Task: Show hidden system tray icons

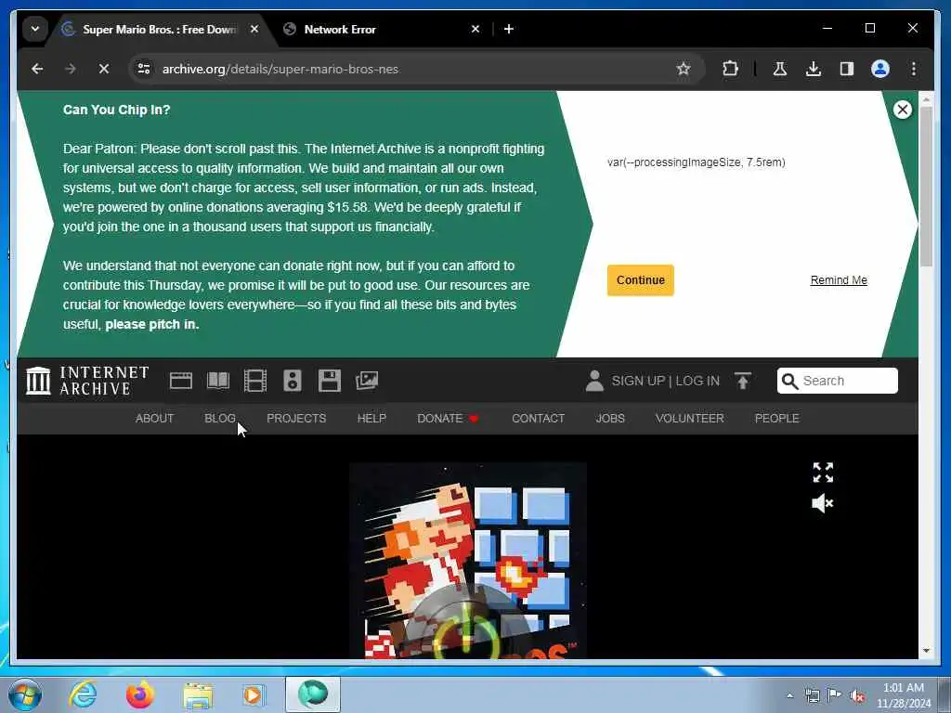Action: (x=789, y=695)
